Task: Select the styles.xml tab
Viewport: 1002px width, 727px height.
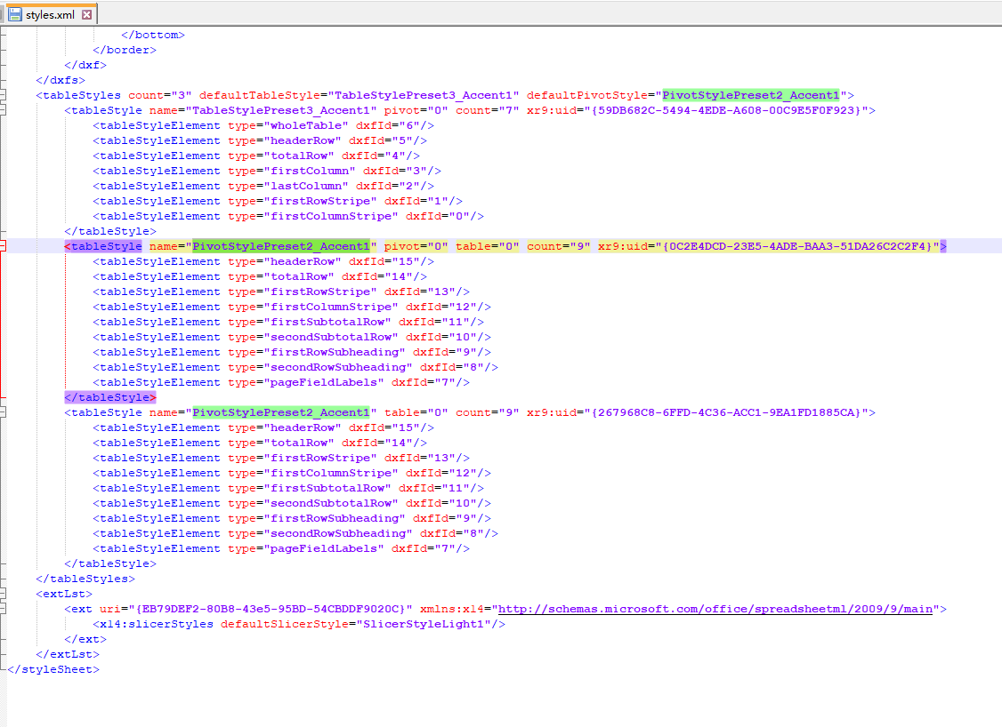Action: 49,13
